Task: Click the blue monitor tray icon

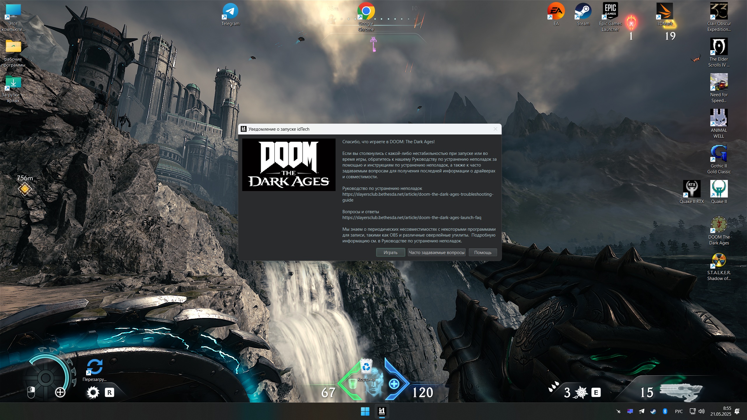Action: click(630, 411)
